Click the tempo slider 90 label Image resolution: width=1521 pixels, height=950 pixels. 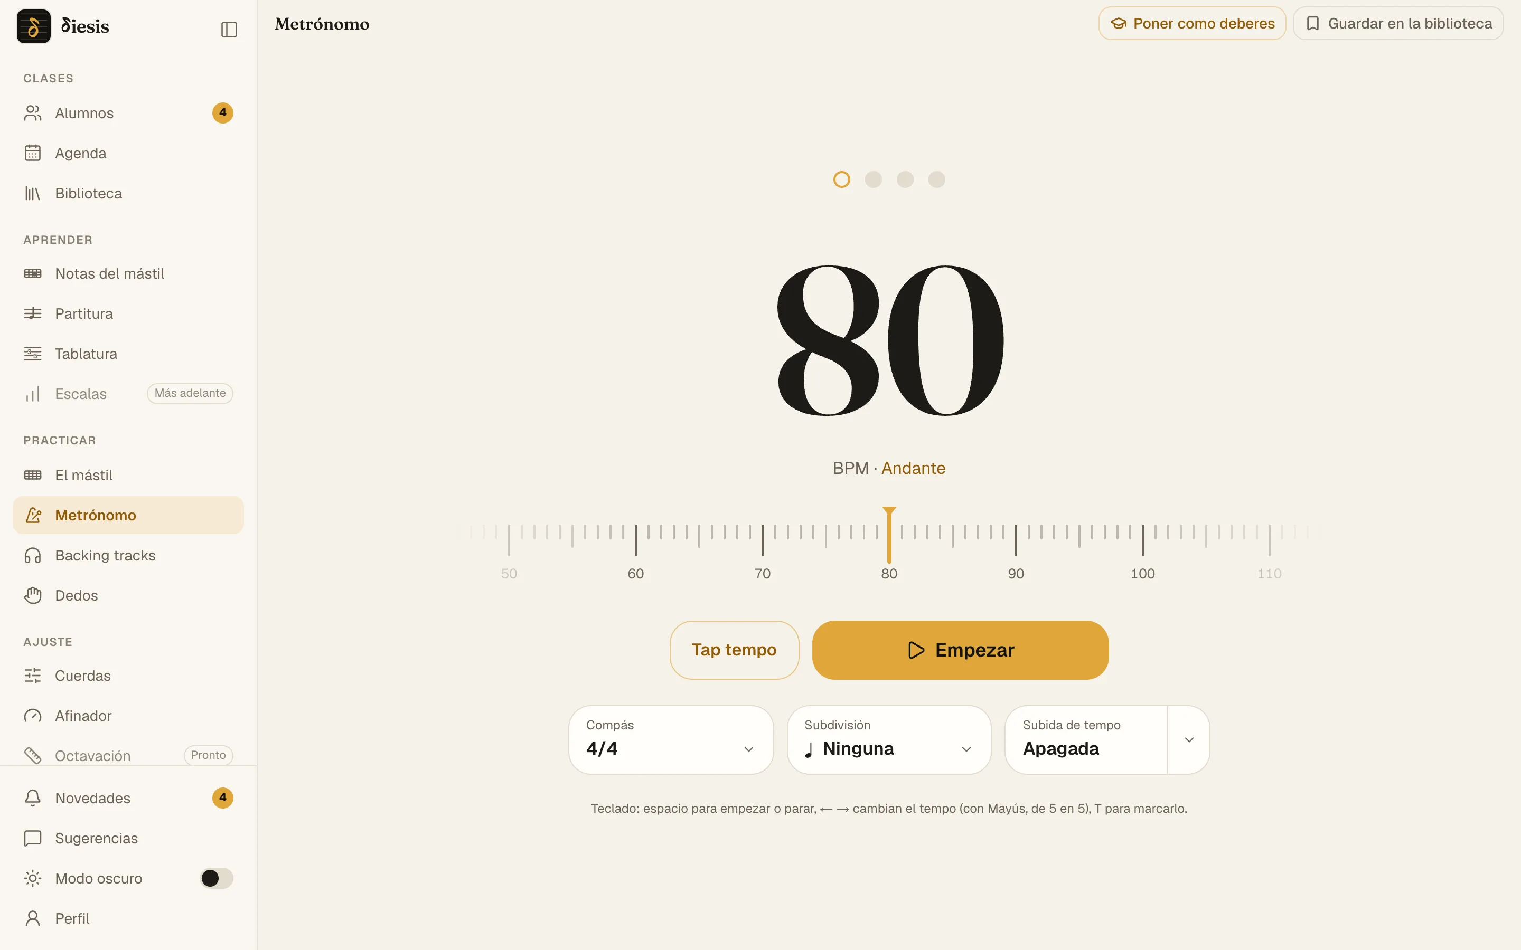click(1016, 574)
